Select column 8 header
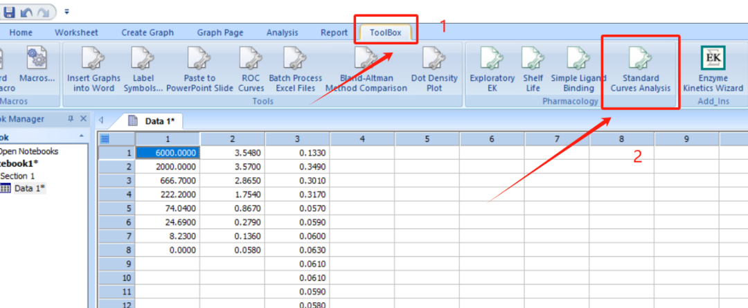 621,138
